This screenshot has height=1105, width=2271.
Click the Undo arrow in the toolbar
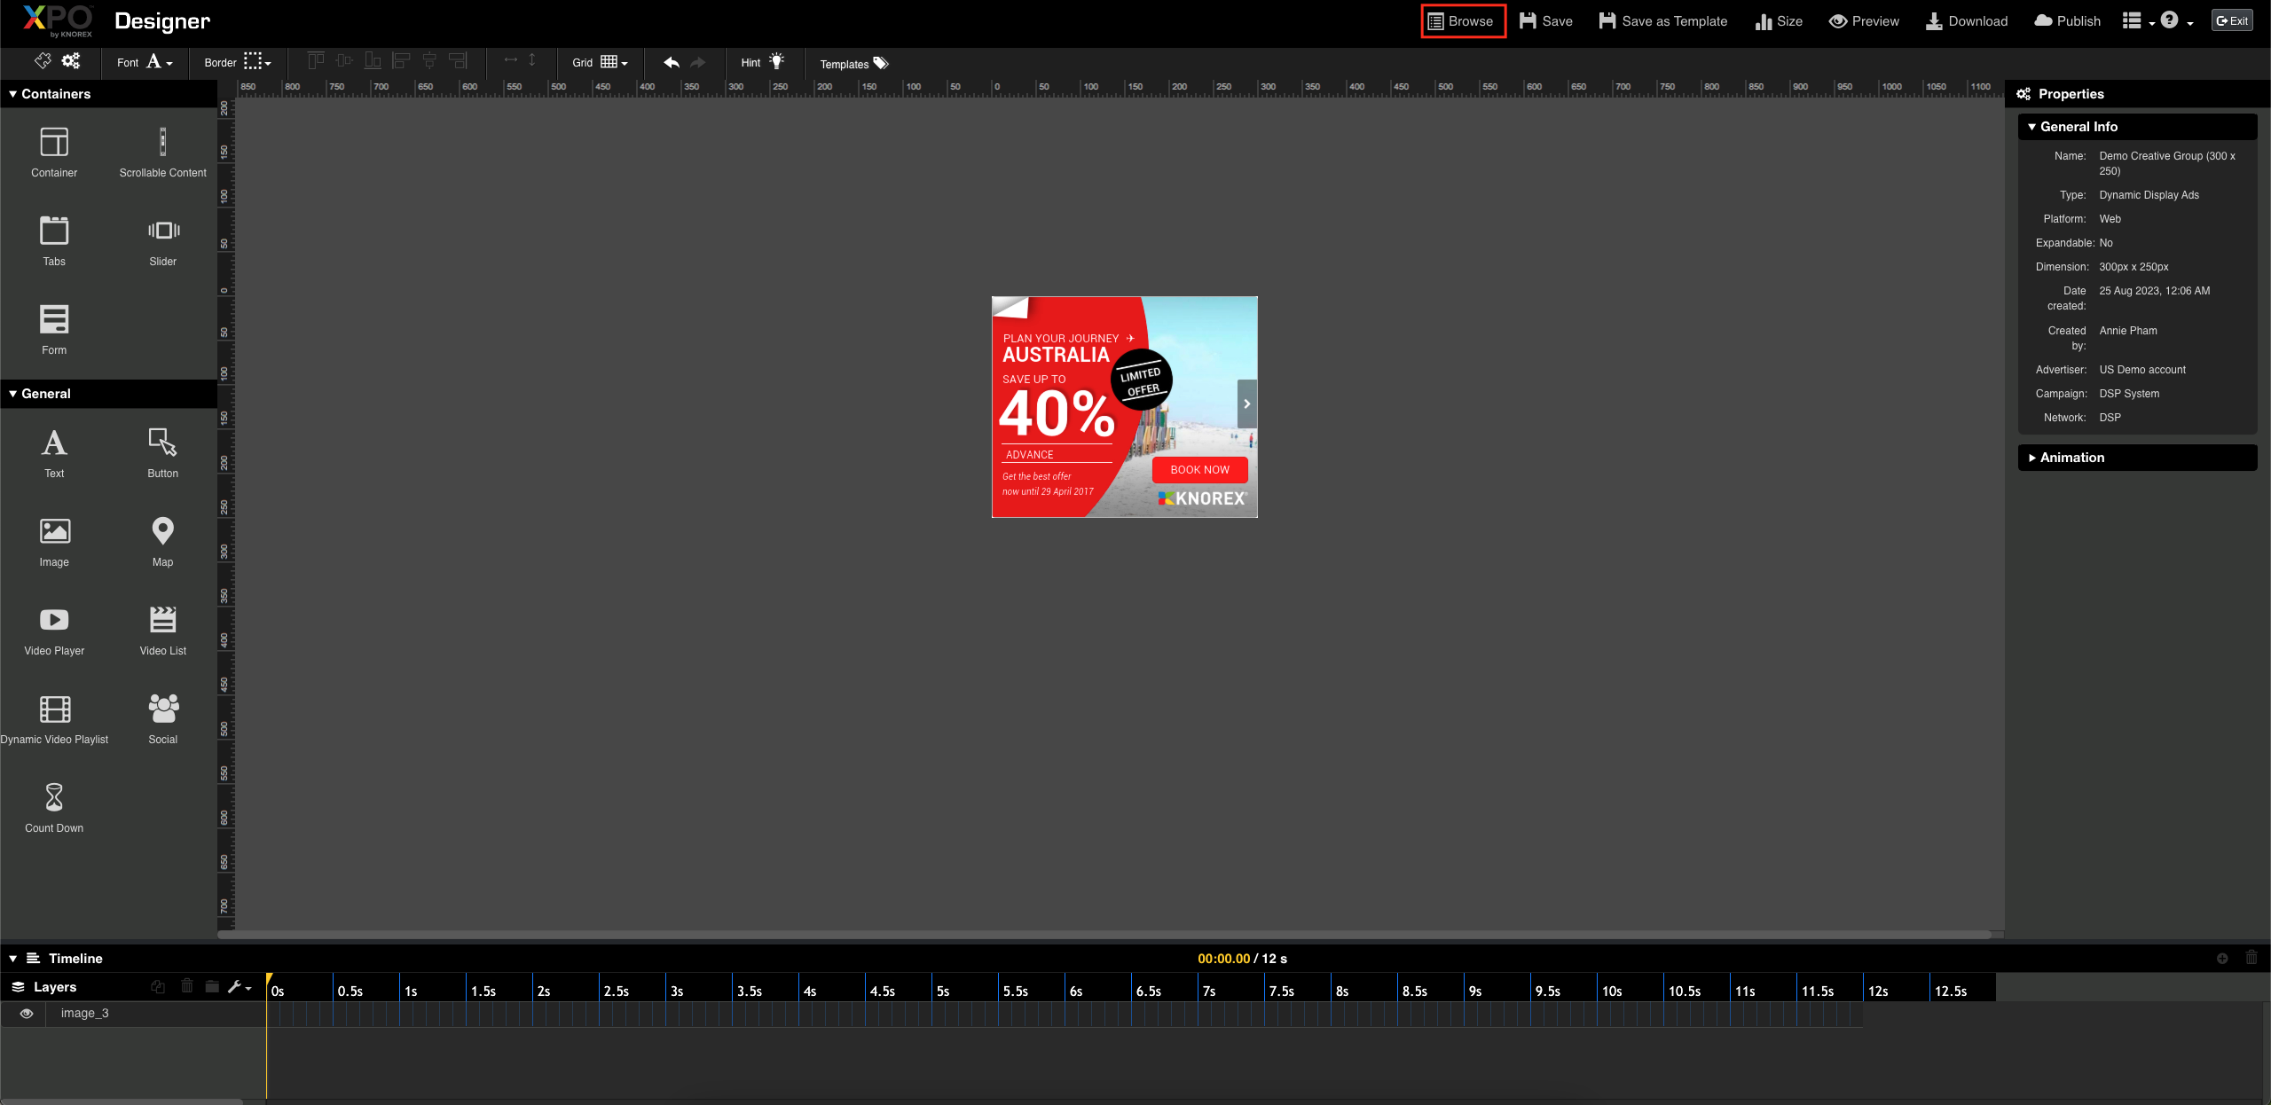click(671, 62)
